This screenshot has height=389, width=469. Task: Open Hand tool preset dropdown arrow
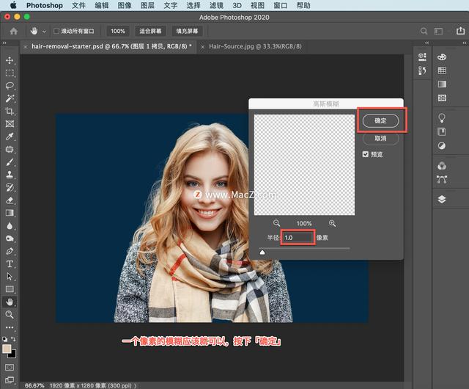[x=44, y=32]
